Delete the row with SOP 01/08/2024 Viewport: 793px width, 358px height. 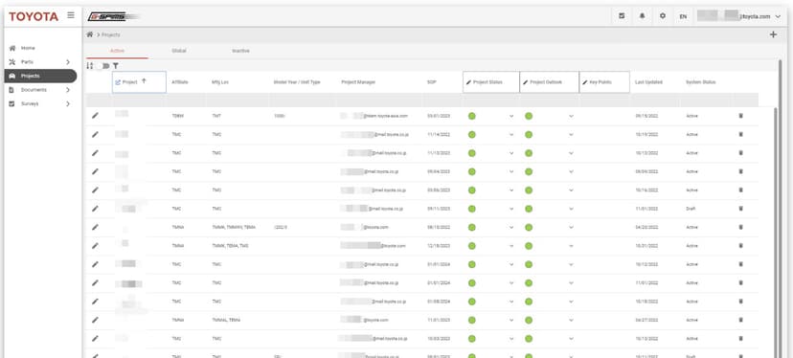pyautogui.click(x=741, y=302)
